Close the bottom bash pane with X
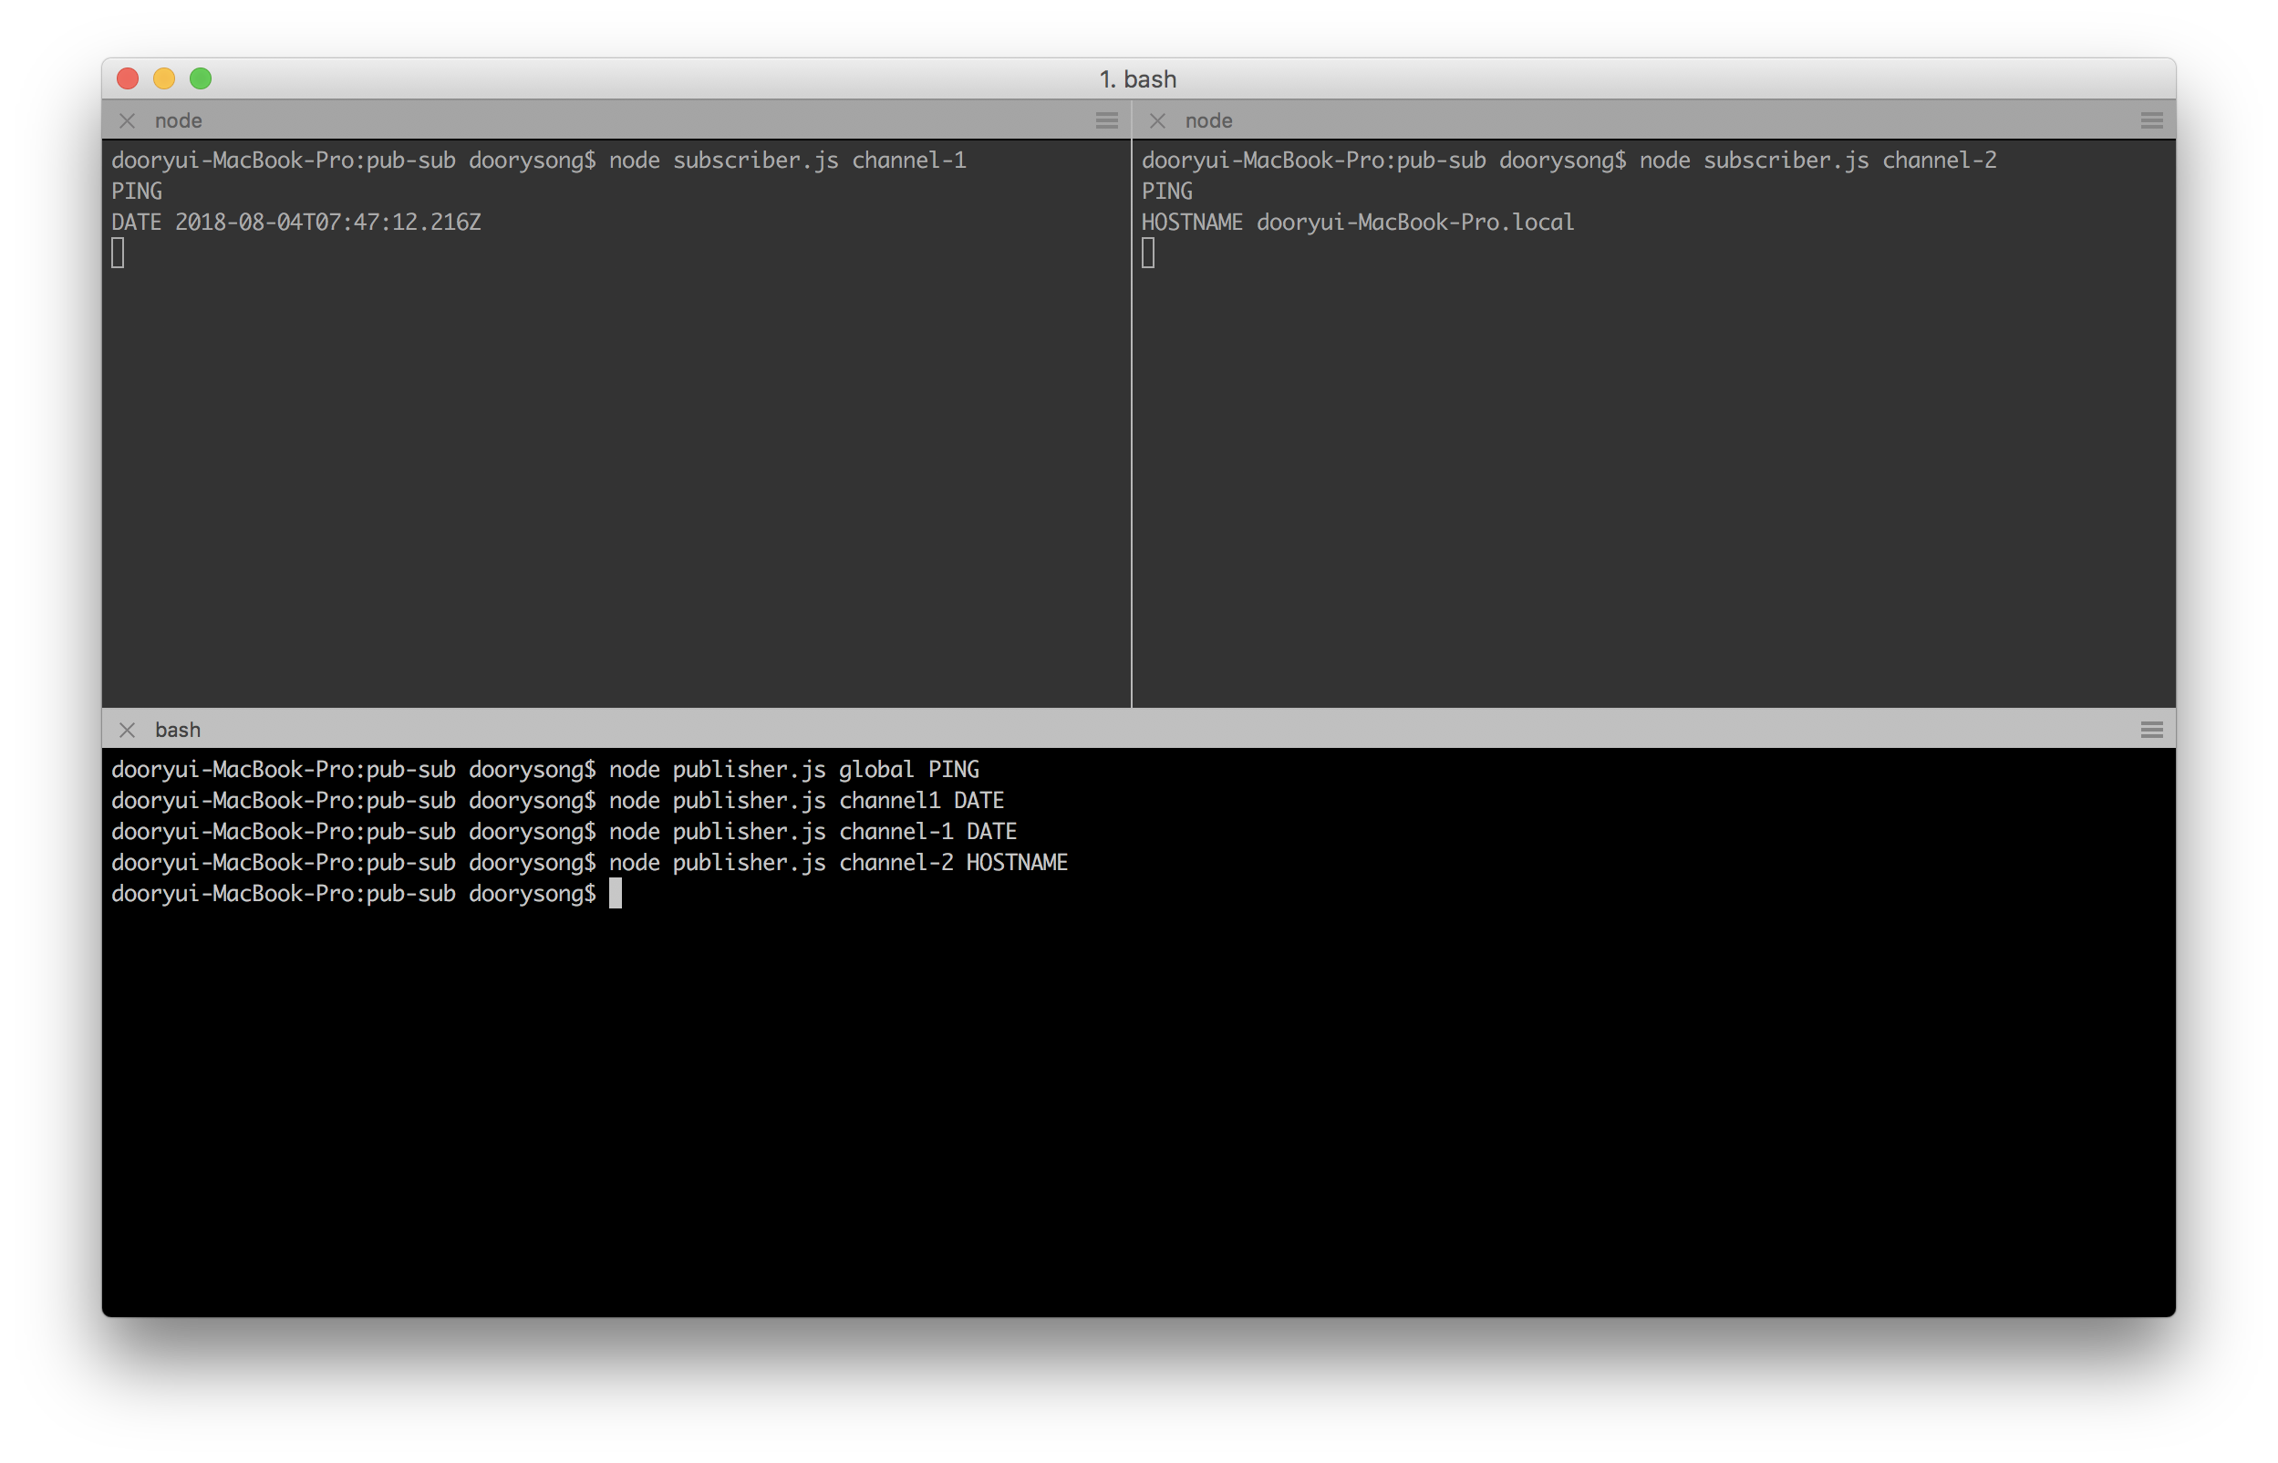Viewport: 2278px width, 1463px height. coord(128,730)
